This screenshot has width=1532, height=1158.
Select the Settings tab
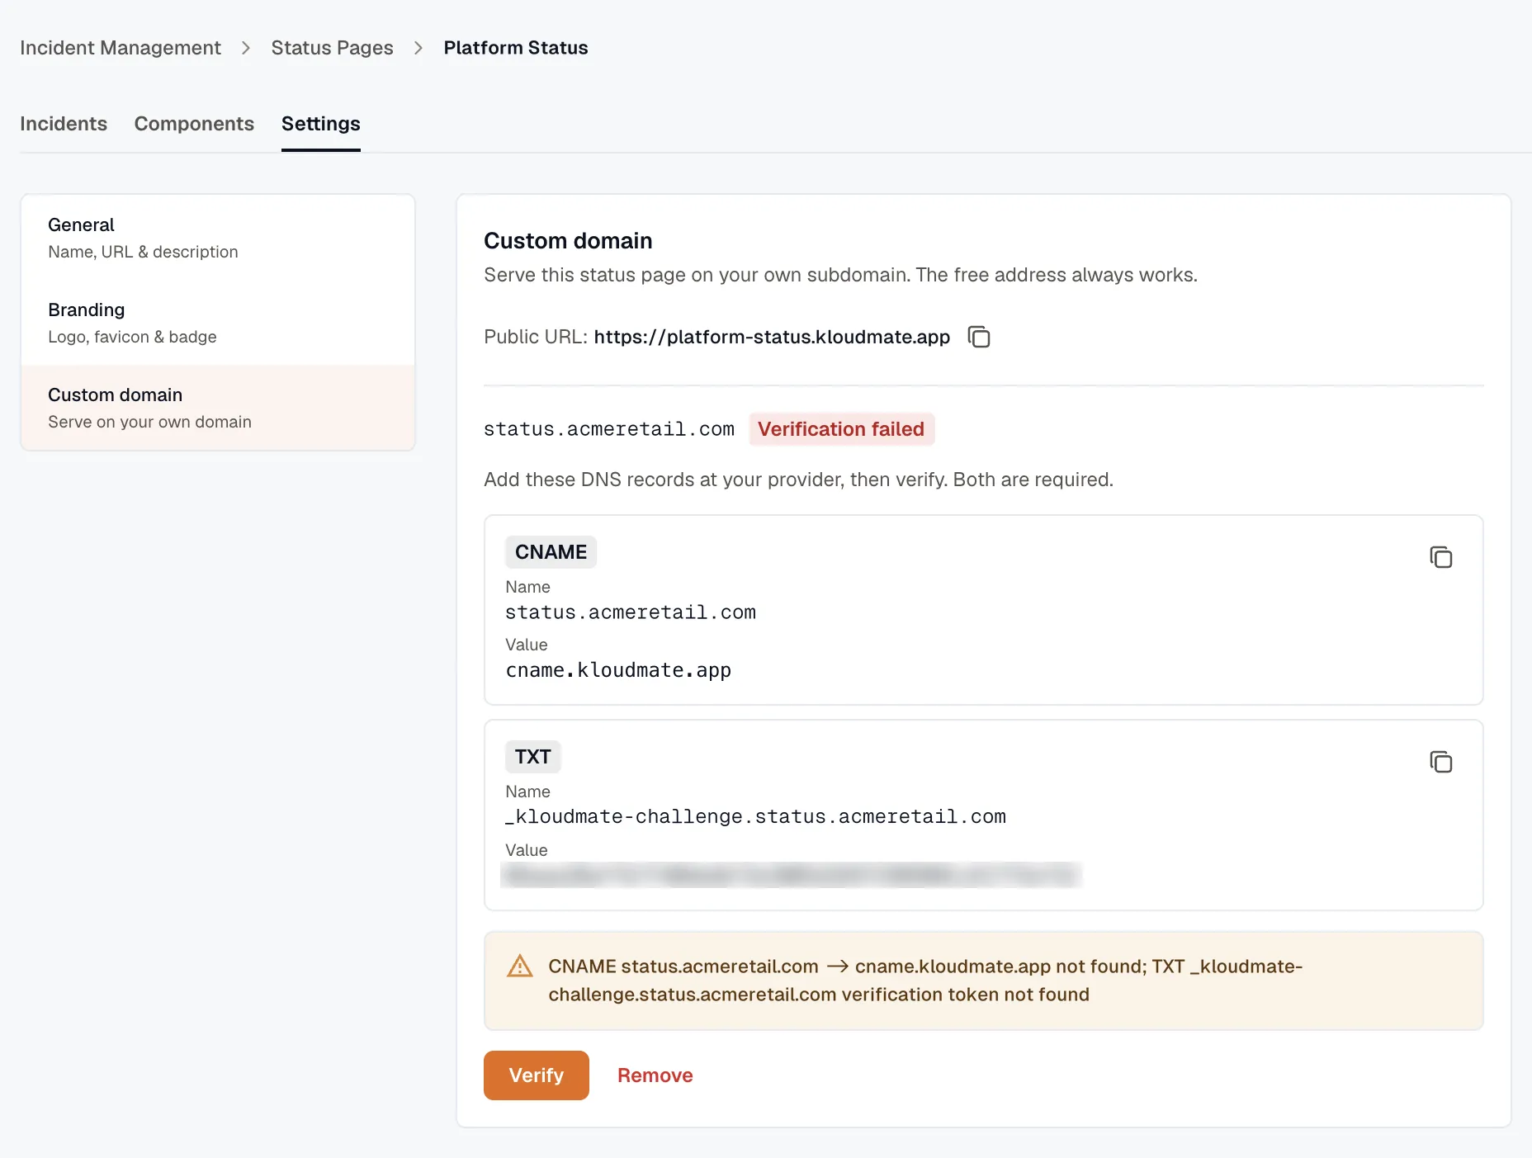click(321, 124)
